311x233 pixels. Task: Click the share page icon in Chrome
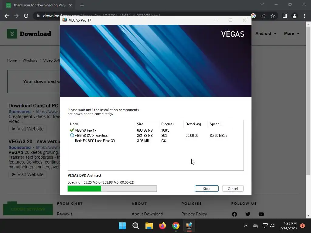(263, 16)
